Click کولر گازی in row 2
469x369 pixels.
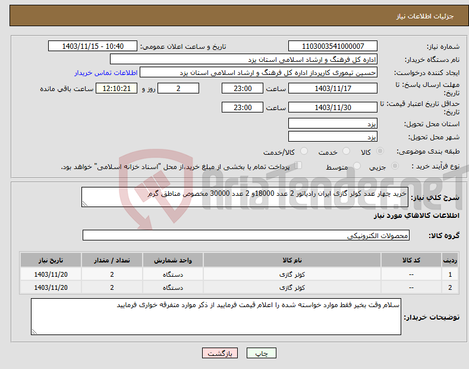click(292, 287)
